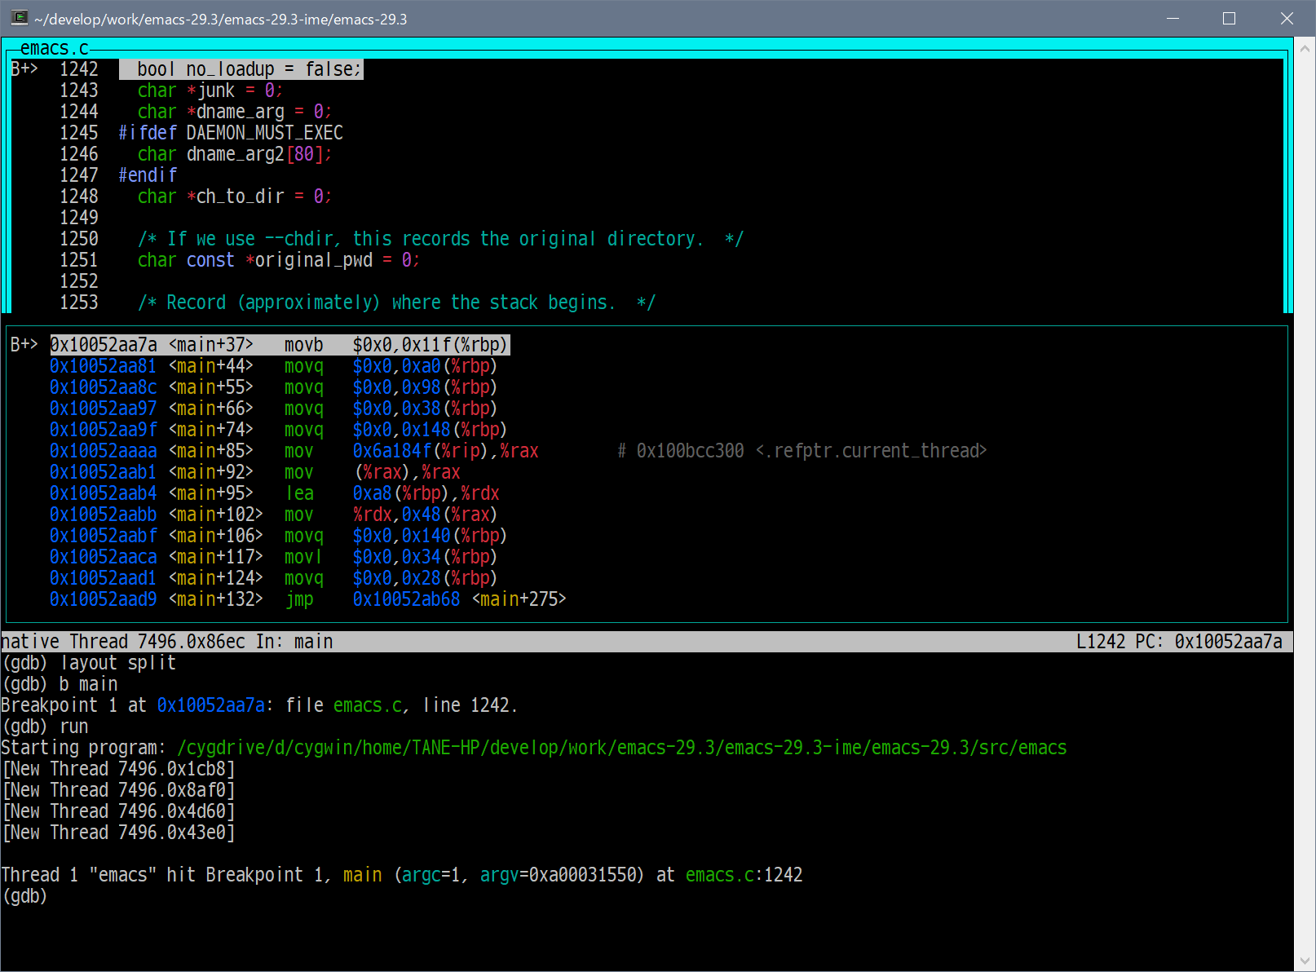Click '[New Thread 7496.0x1cb8]' line
The width and height of the screenshot is (1316, 972).
tap(118, 769)
